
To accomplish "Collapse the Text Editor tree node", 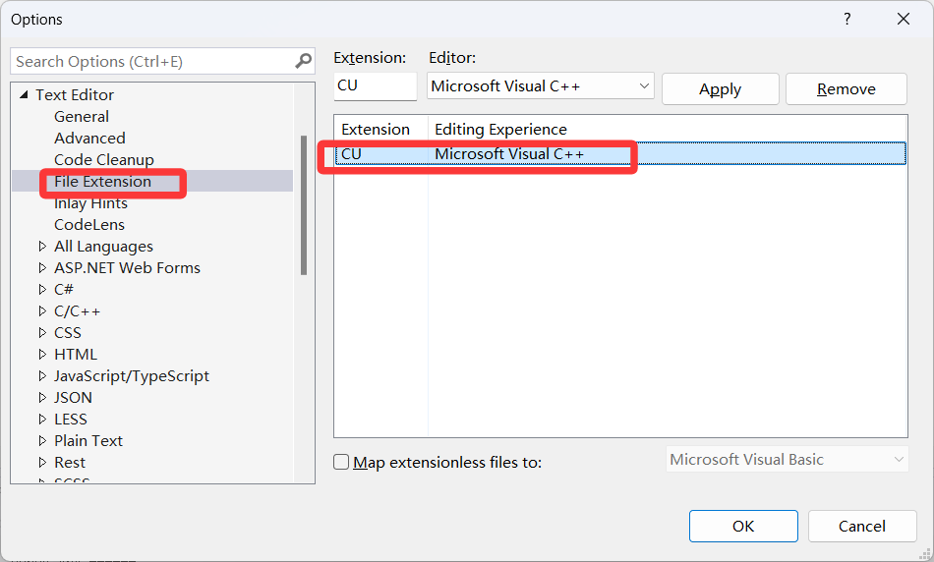I will pos(24,94).
